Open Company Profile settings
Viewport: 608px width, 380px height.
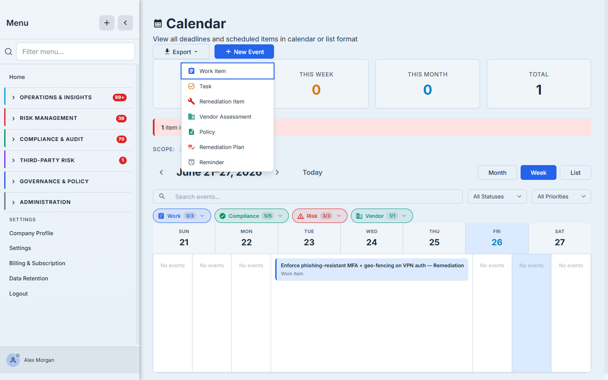coord(31,233)
